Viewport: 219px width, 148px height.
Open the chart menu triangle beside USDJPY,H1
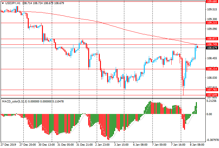tap(3, 3)
